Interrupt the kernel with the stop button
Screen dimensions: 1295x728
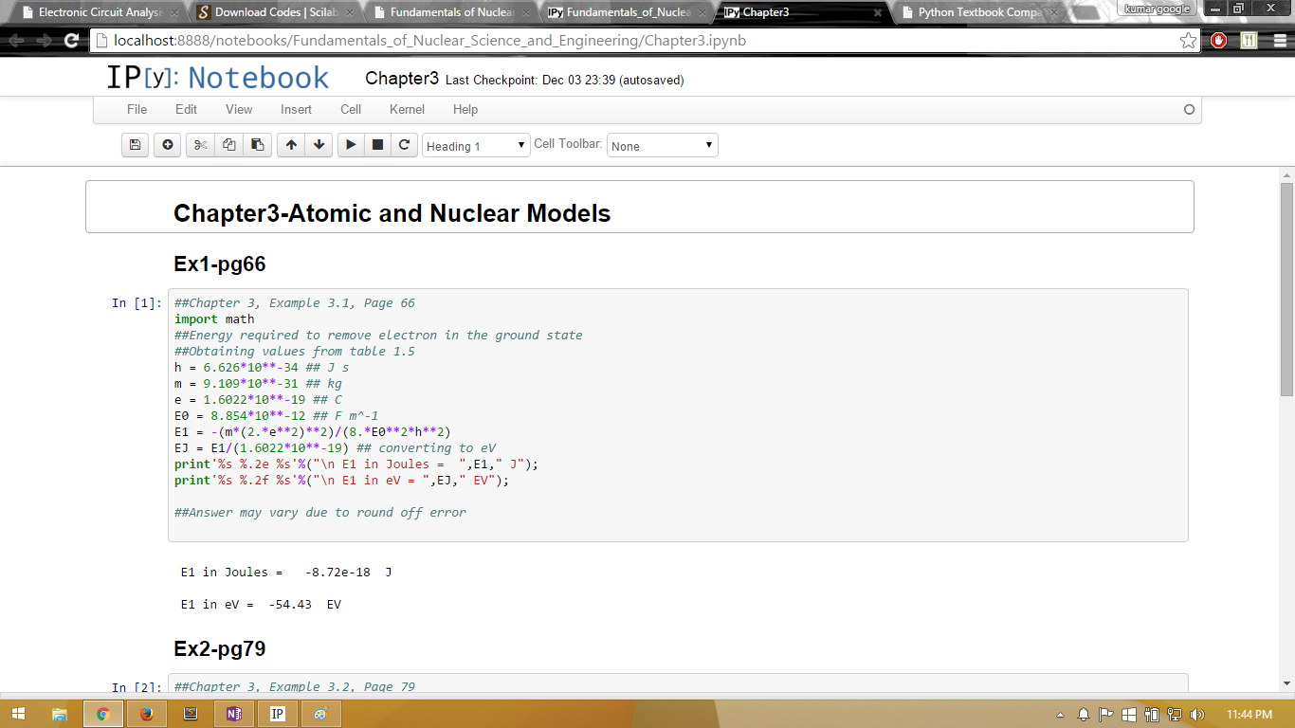377,145
